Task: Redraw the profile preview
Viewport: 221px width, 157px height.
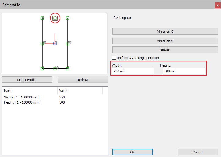Action: [83, 80]
